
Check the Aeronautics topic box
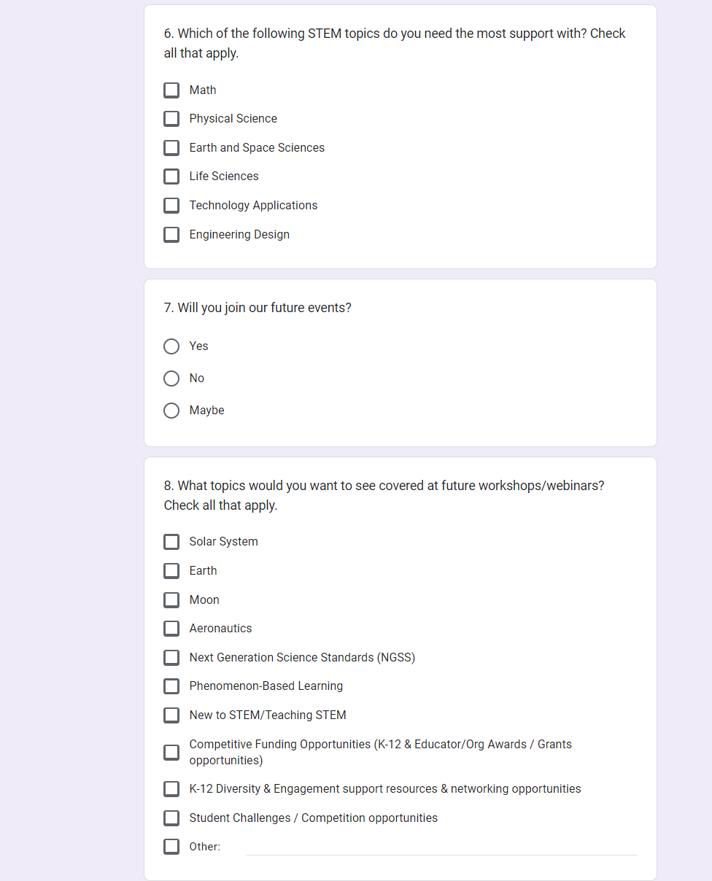click(x=171, y=628)
